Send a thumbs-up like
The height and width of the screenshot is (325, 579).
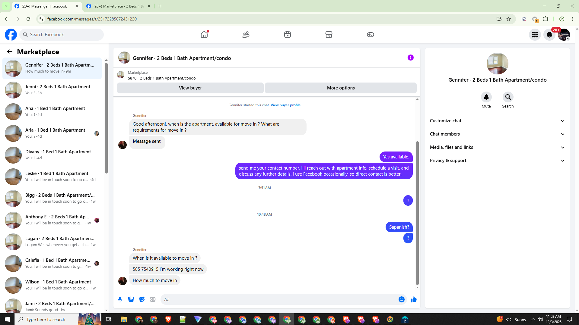click(414, 299)
